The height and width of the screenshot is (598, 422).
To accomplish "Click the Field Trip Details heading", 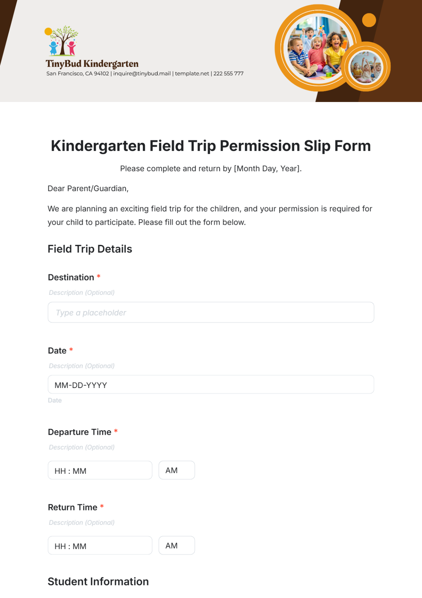I will point(90,249).
